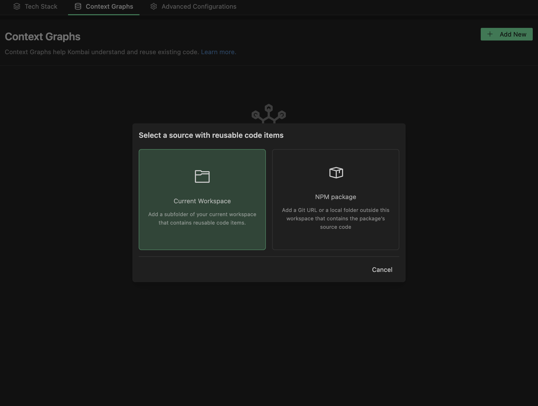Viewport: 538px width, 406px height.
Task: Click the Context Graphs database icon
Action: (x=78, y=6)
